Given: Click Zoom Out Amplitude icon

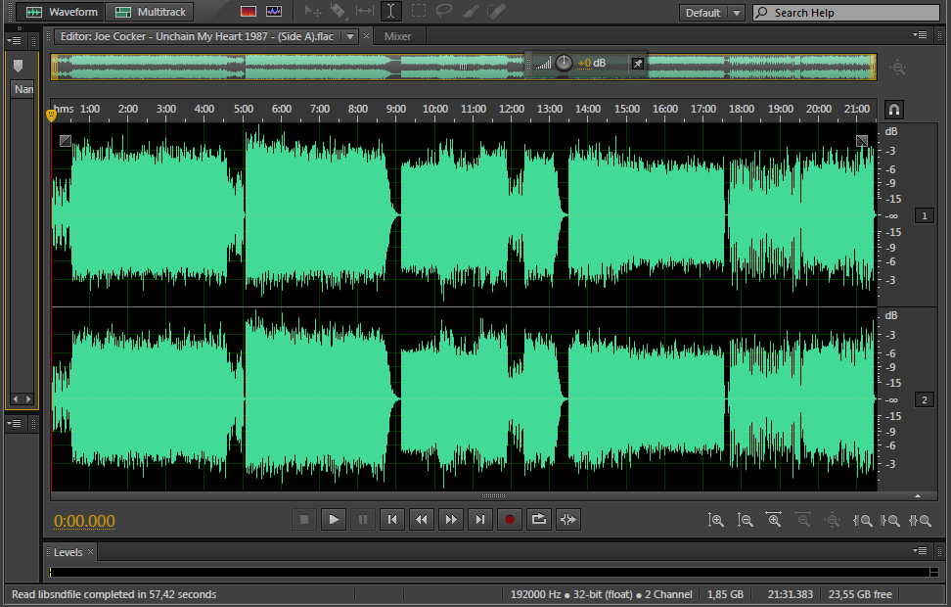Looking at the screenshot, I should 745,520.
